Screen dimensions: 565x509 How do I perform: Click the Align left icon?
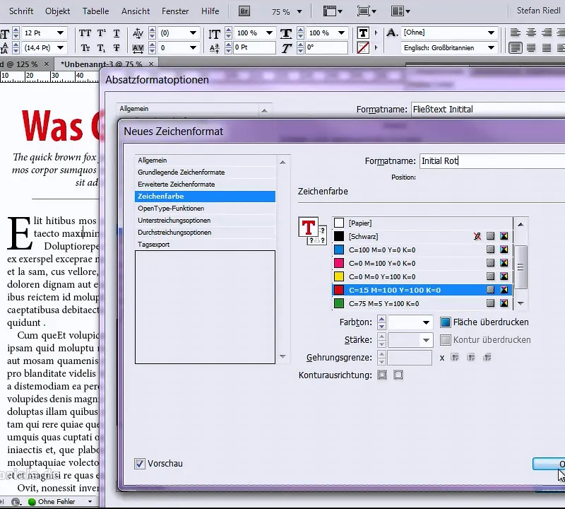(516, 33)
